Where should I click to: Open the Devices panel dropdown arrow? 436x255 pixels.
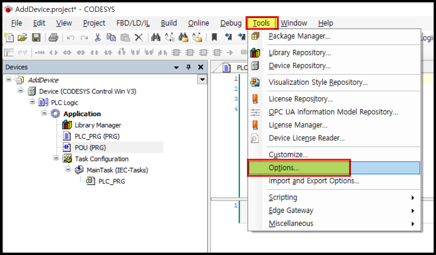tap(176, 67)
